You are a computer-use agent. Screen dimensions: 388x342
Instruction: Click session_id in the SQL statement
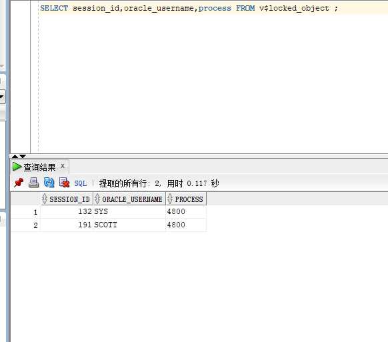(96, 8)
